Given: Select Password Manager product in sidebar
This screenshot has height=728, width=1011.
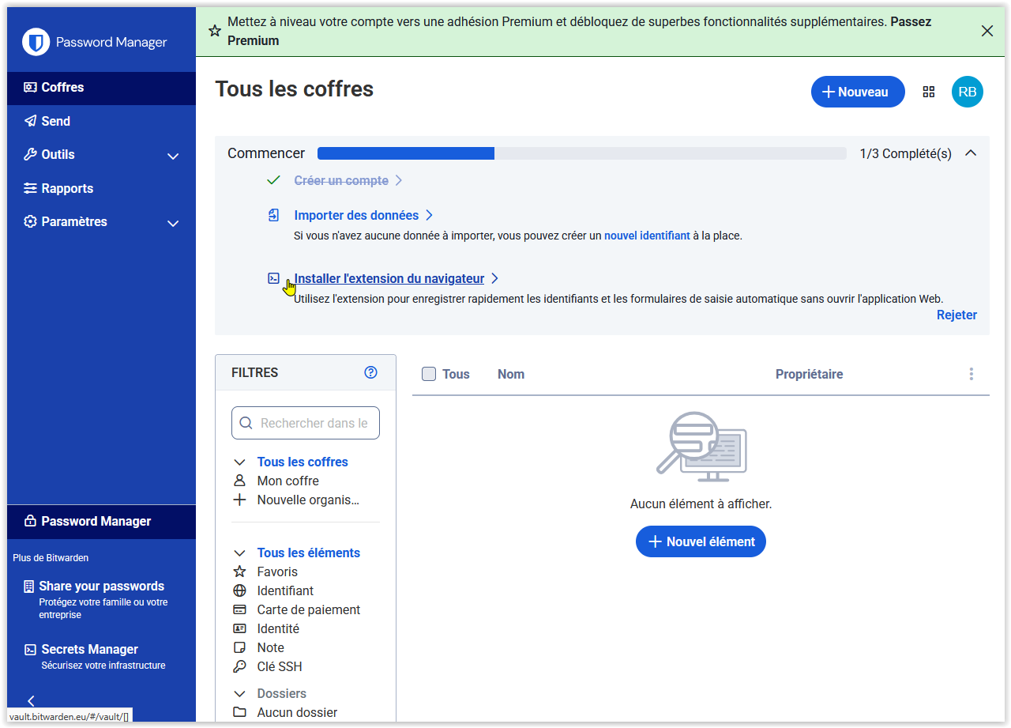Looking at the screenshot, I should point(101,522).
